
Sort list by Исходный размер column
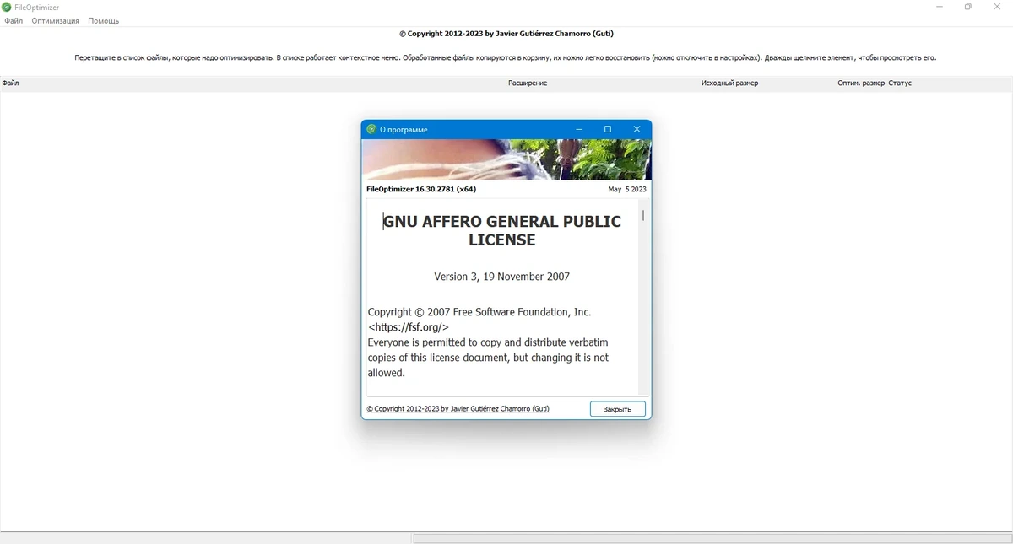click(729, 83)
